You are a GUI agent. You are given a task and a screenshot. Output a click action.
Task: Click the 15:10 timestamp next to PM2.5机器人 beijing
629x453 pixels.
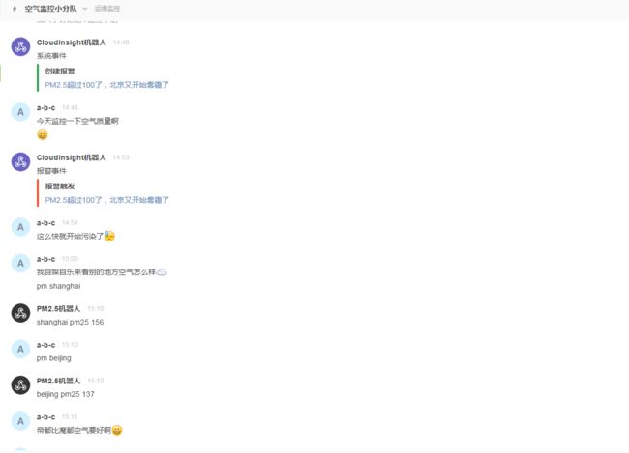(x=96, y=381)
